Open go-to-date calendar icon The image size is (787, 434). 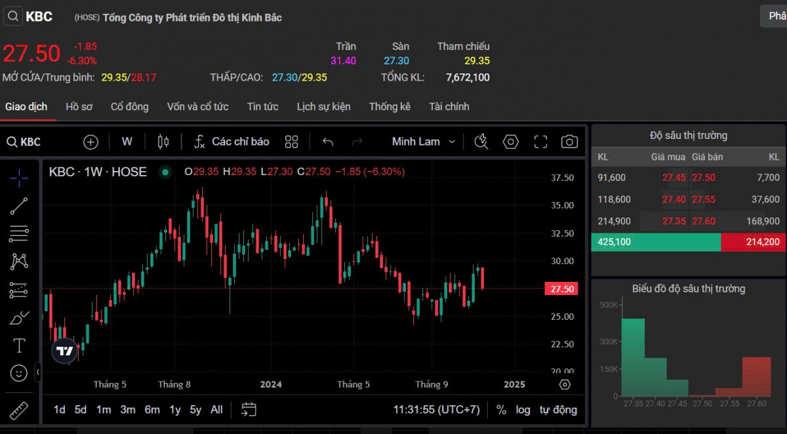(249, 410)
